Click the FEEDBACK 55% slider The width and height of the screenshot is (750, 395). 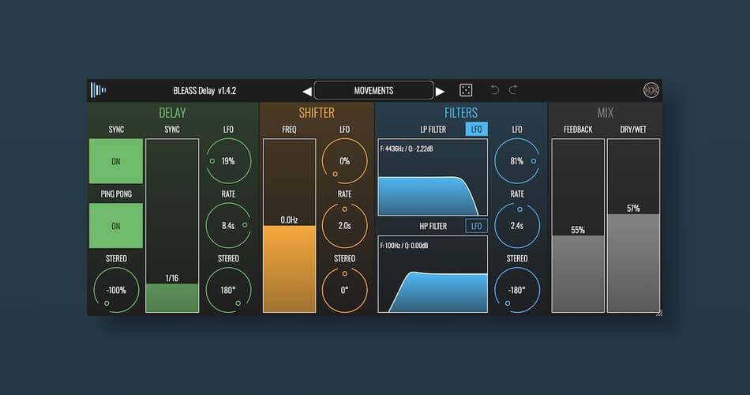click(x=578, y=225)
